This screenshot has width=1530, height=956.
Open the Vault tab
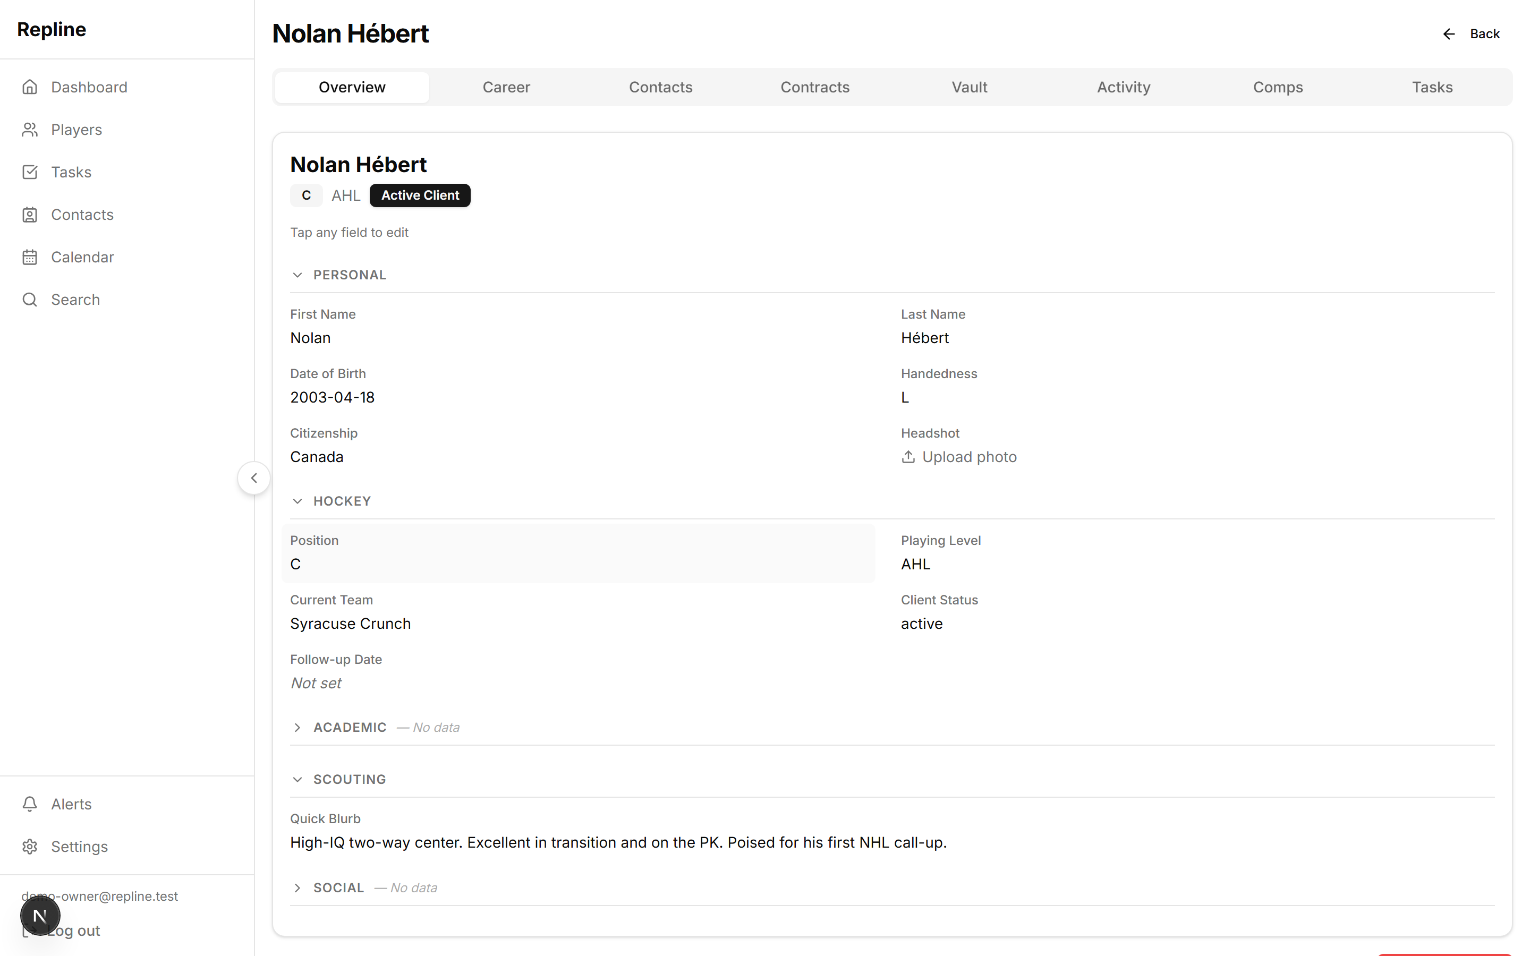pyautogui.click(x=968, y=87)
